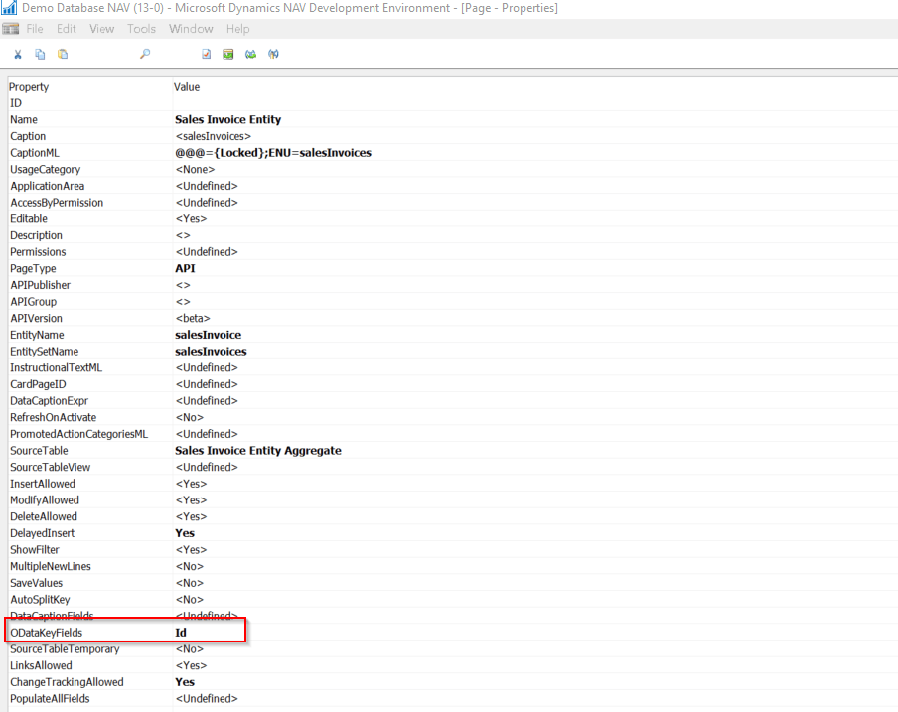
Task: Open the File menu
Action: tap(35, 29)
